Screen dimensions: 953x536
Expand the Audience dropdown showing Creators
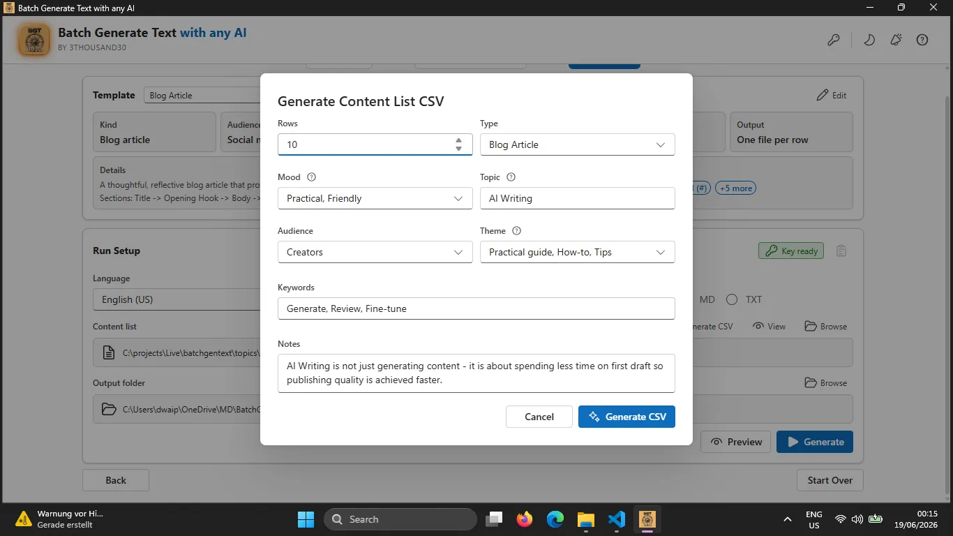pyautogui.click(x=375, y=252)
